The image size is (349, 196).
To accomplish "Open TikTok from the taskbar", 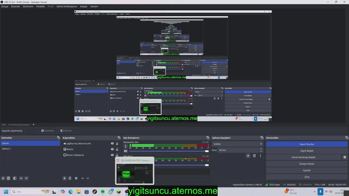I will [95, 192].
